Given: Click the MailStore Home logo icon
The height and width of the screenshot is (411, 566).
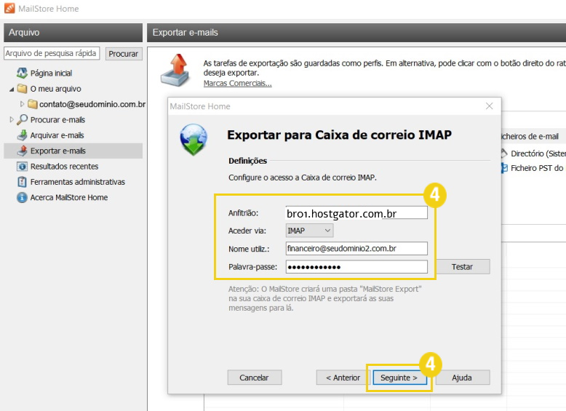Looking at the screenshot, I should coord(9,8).
